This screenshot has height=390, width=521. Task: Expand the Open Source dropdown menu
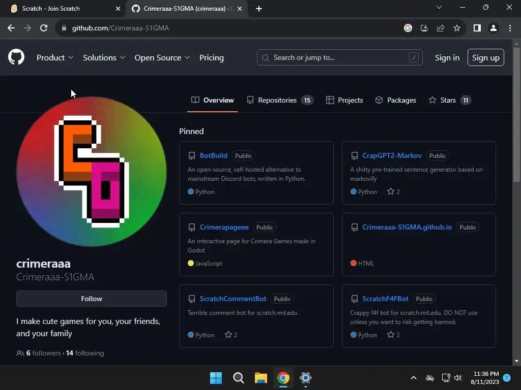coord(162,58)
